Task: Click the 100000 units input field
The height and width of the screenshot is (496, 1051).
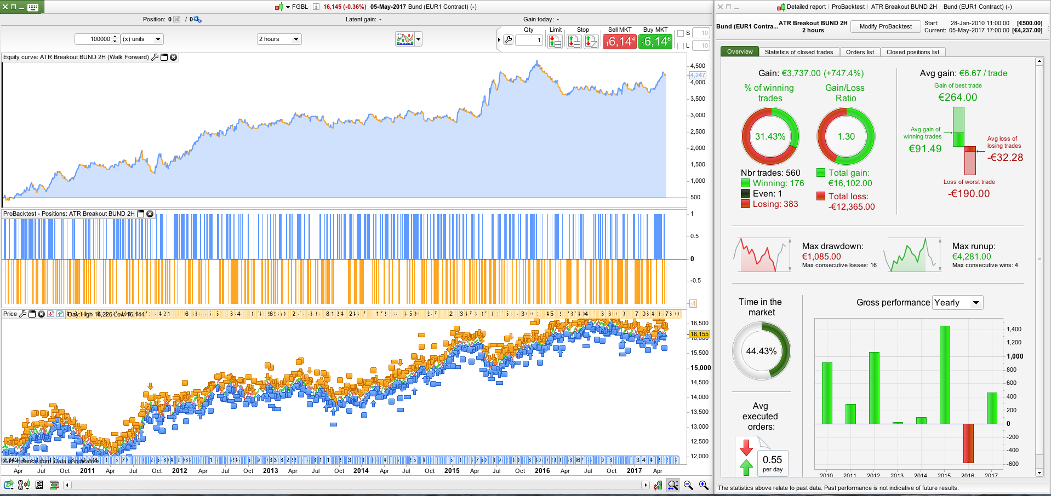Action: pyautogui.click(x=97, y=39)
